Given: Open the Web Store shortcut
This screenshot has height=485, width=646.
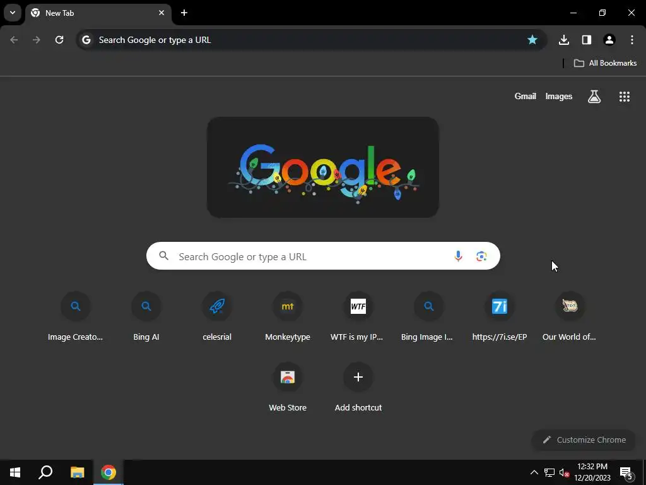Looking at the screenshot, I should (x=288, y=388).
